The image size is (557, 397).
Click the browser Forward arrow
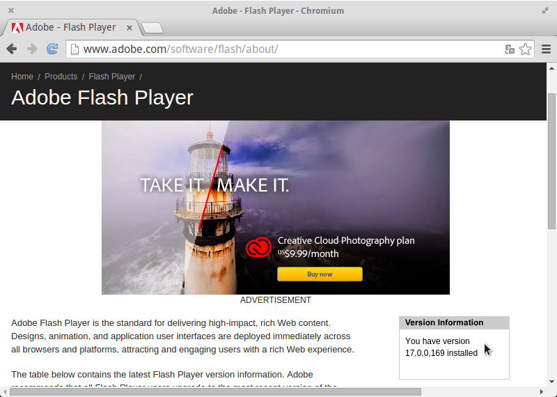pyautogui.click(x=32, y=49)
